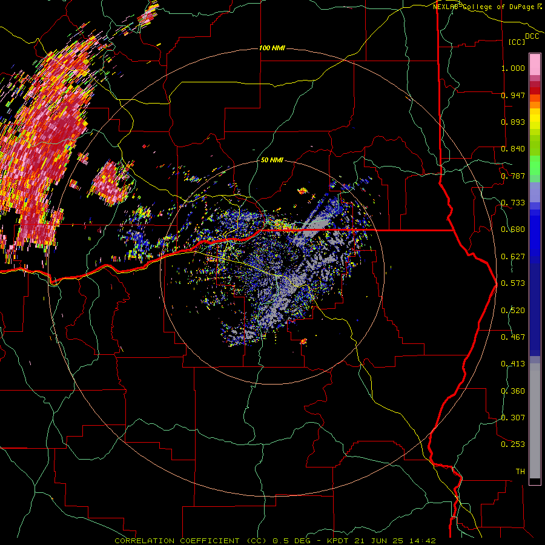
Task: Click the 0.680 scale value
Action: click(x=513, y=230)
